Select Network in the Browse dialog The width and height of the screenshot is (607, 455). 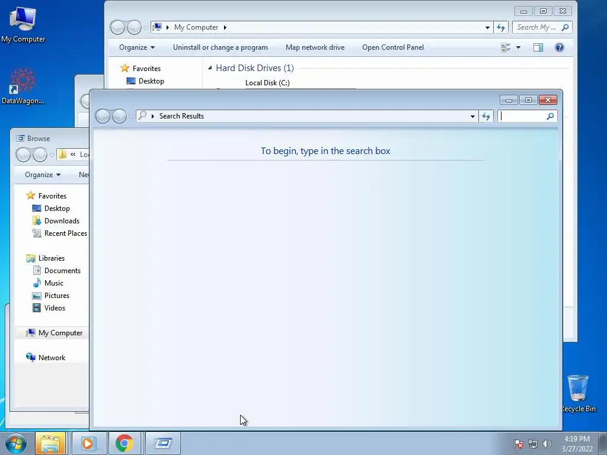pyautogui.click(x=46, y=357)
